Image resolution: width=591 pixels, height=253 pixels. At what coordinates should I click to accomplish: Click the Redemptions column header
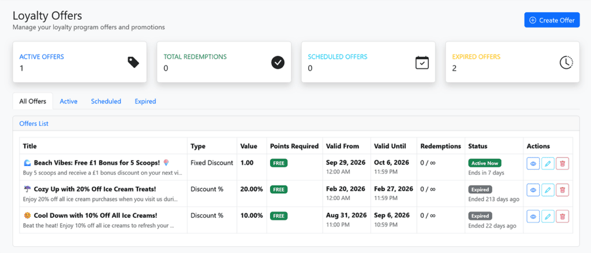click(440, 146)
